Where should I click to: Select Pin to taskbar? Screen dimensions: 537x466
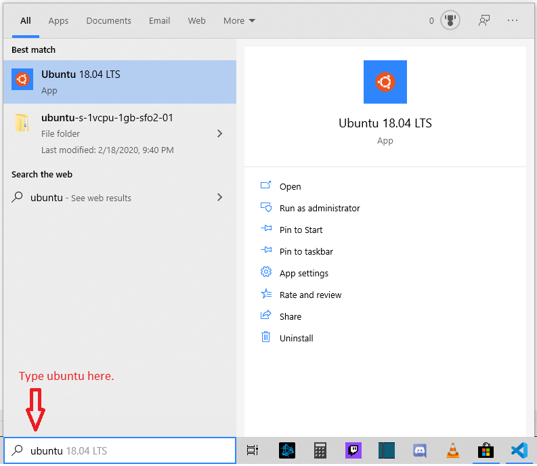[x=306, y=251]
